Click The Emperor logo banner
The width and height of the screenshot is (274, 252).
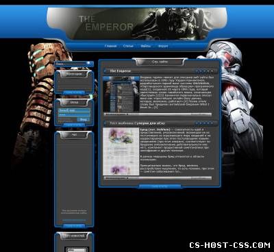[137, 23]
